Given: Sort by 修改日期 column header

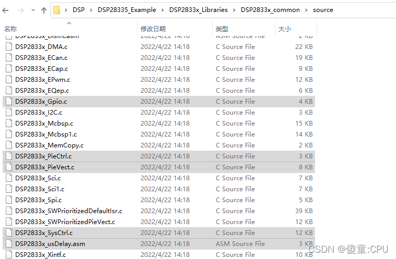Looking at the screenshot, I should coord(153,29).
